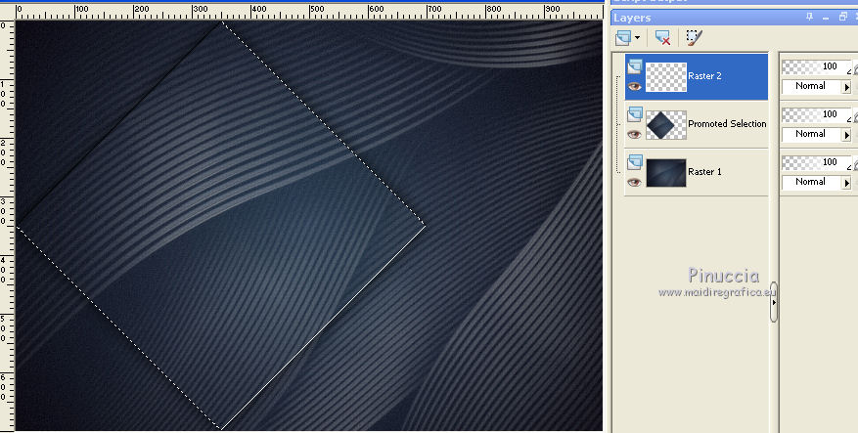Click the Raster 1 opacity slider

(814, 162)
